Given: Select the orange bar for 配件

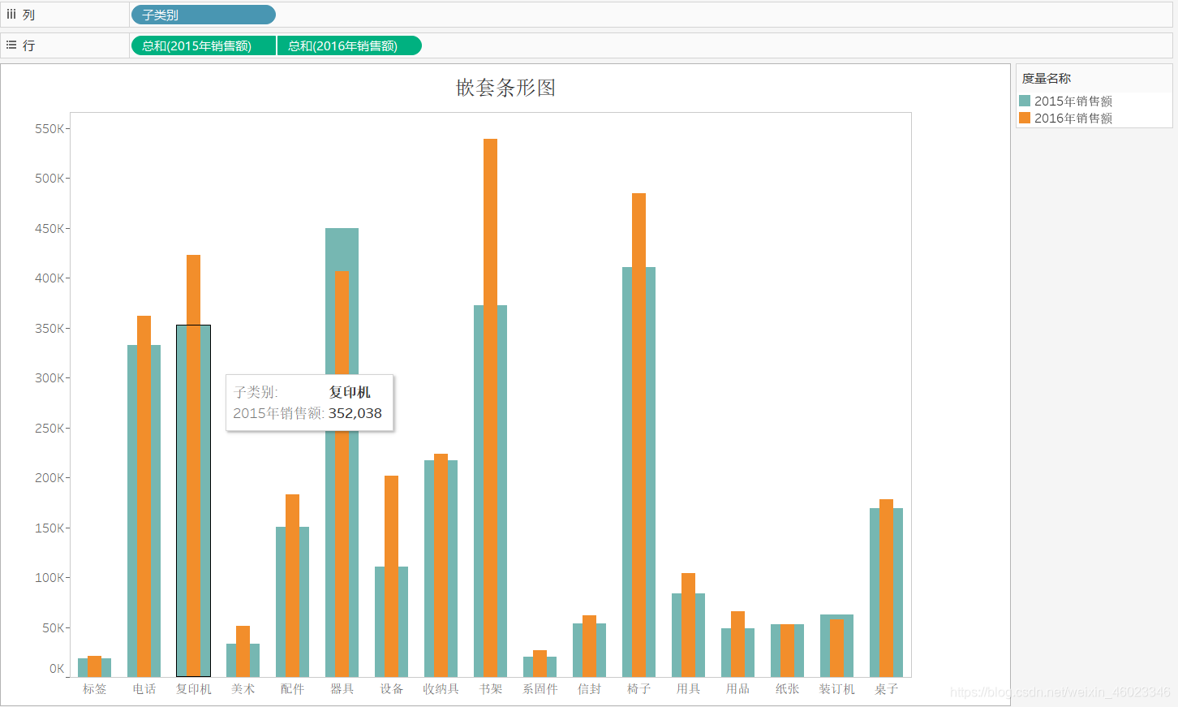Looking at the screenshot, I should click(292, 585).
